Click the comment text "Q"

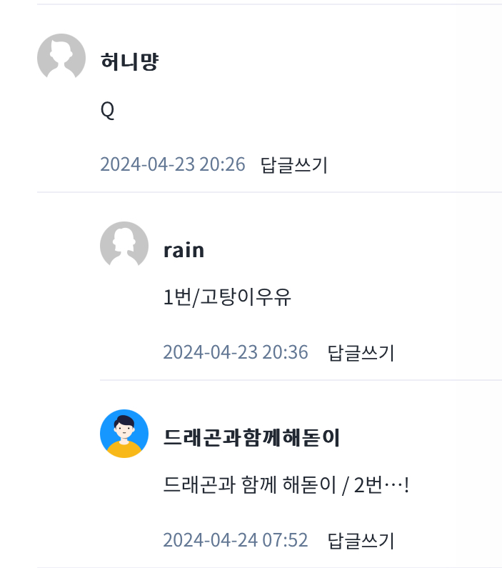(x=108, y=111)
